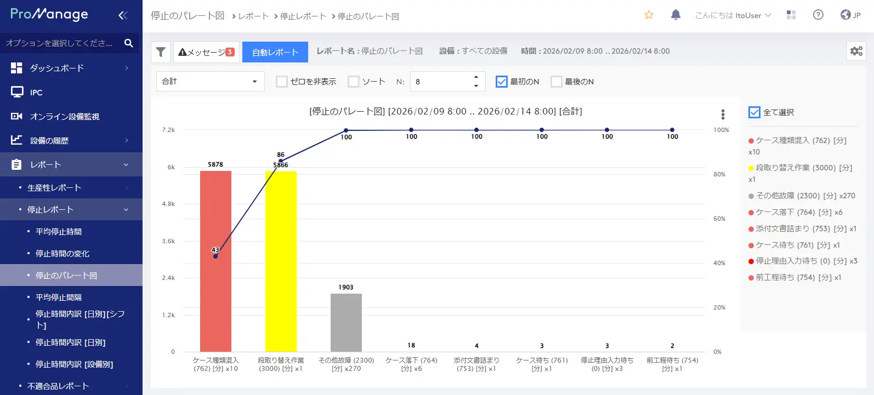Toggle ゼロを非表示 checkbox
The width and height of the screenshot is (874, 395).
(x=282, y=82)
